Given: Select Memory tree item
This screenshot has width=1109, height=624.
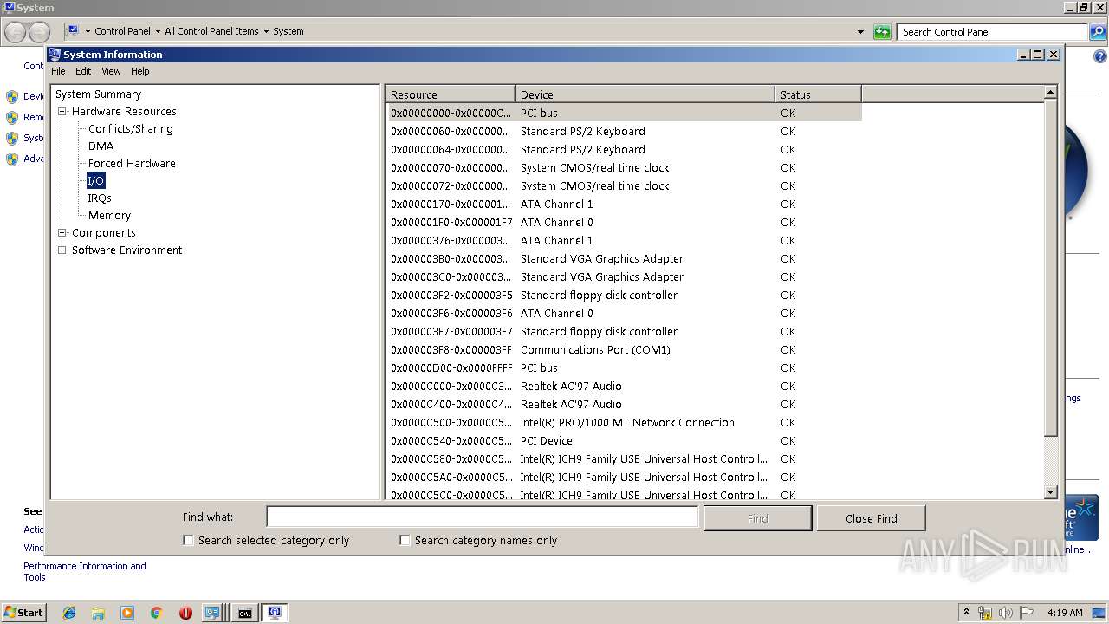Looking at the screenshot, I should click(x=109, y=216).
